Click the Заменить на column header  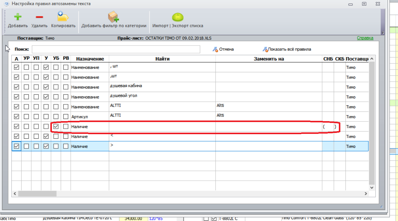click(269, 59)
